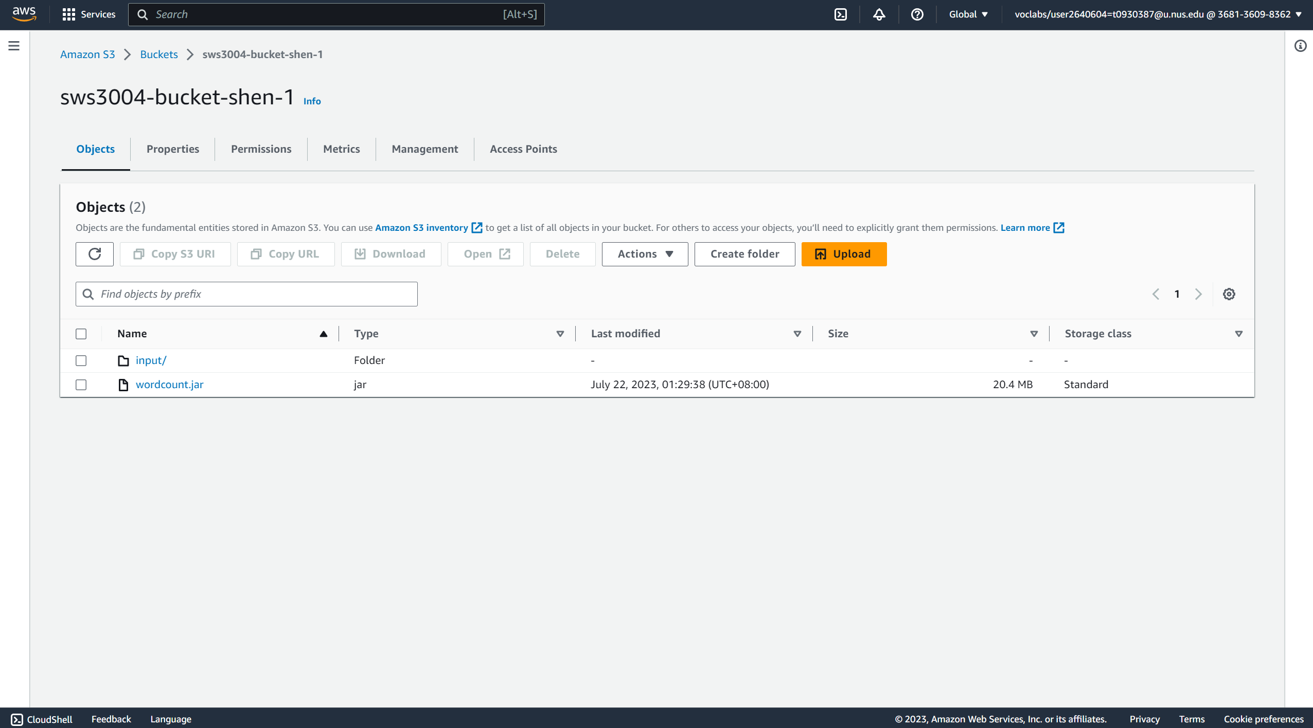Screen dimensions: 1313x728
Task: Check the wordcount.jar row checkbox
Action: [81, 385]
